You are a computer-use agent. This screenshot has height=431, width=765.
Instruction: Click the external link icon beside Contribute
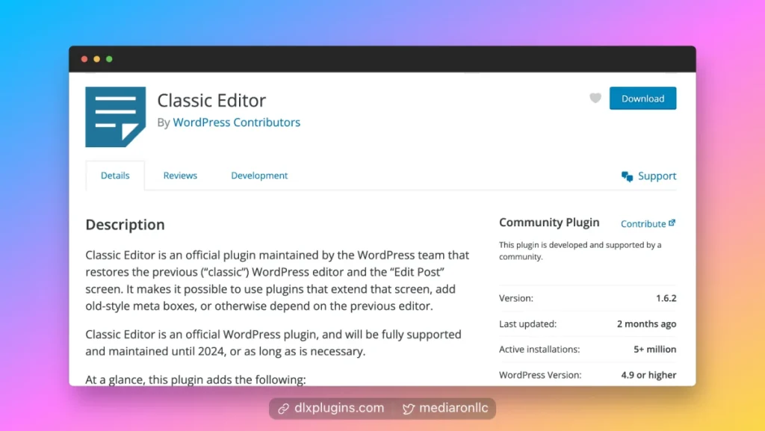coord(672,223)
